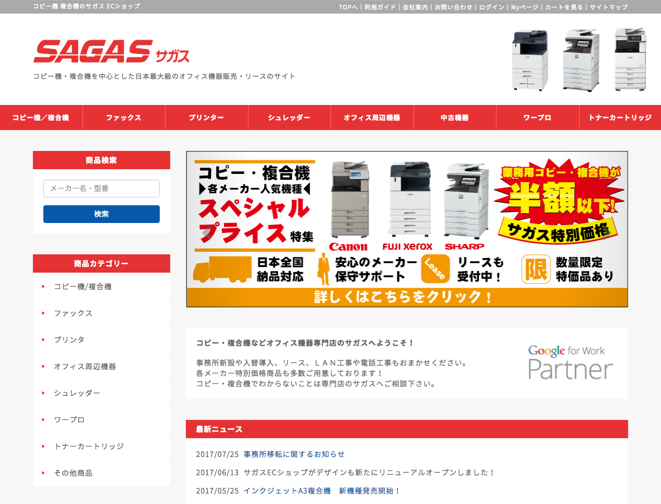The height and width of the screenshot is (504, 661).
Task: Click the 2017/06/13 renewal news text
Action: (x=369, y=473)
